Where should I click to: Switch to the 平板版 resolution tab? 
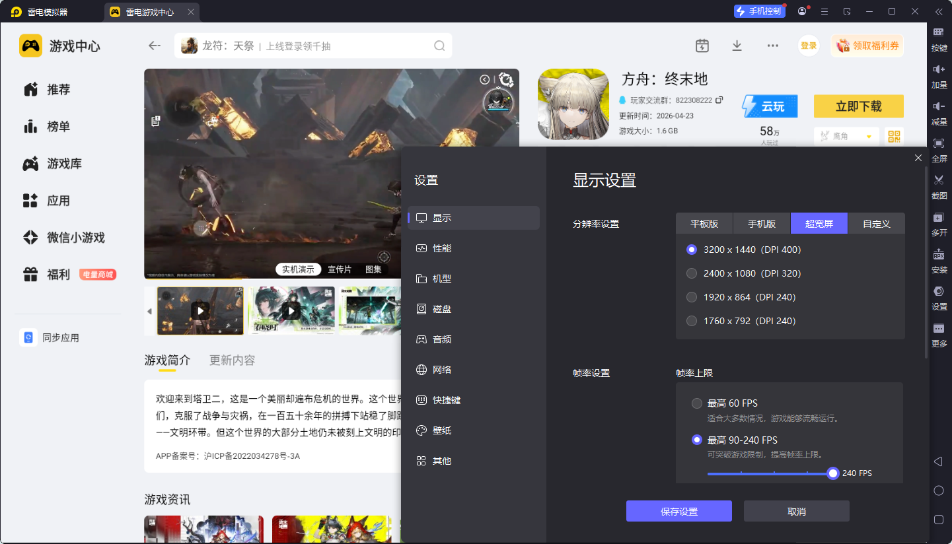coord(704,224)
